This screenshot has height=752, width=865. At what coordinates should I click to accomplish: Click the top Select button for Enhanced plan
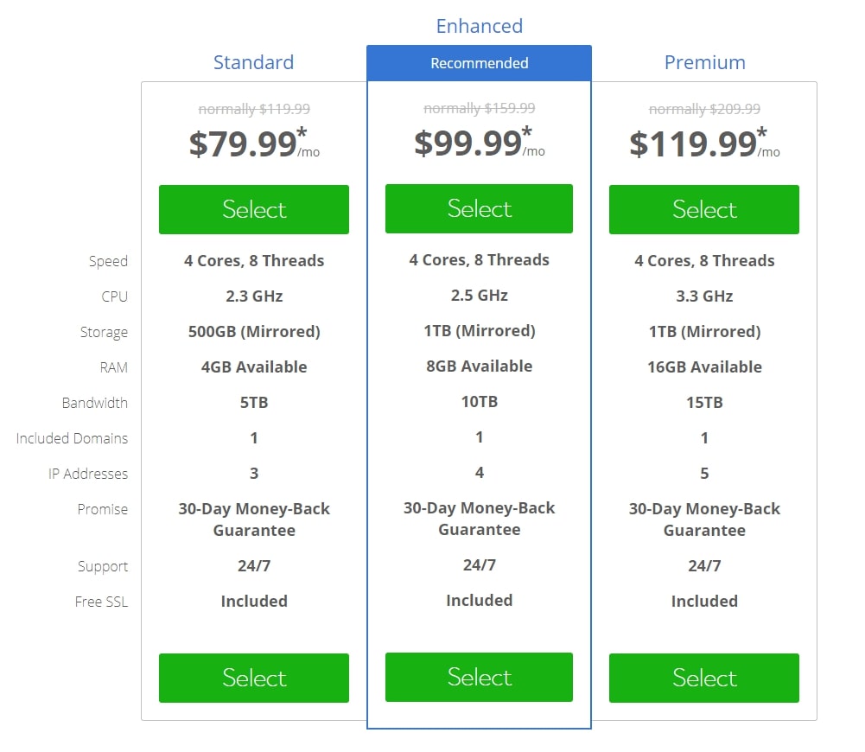pos(479,208)
